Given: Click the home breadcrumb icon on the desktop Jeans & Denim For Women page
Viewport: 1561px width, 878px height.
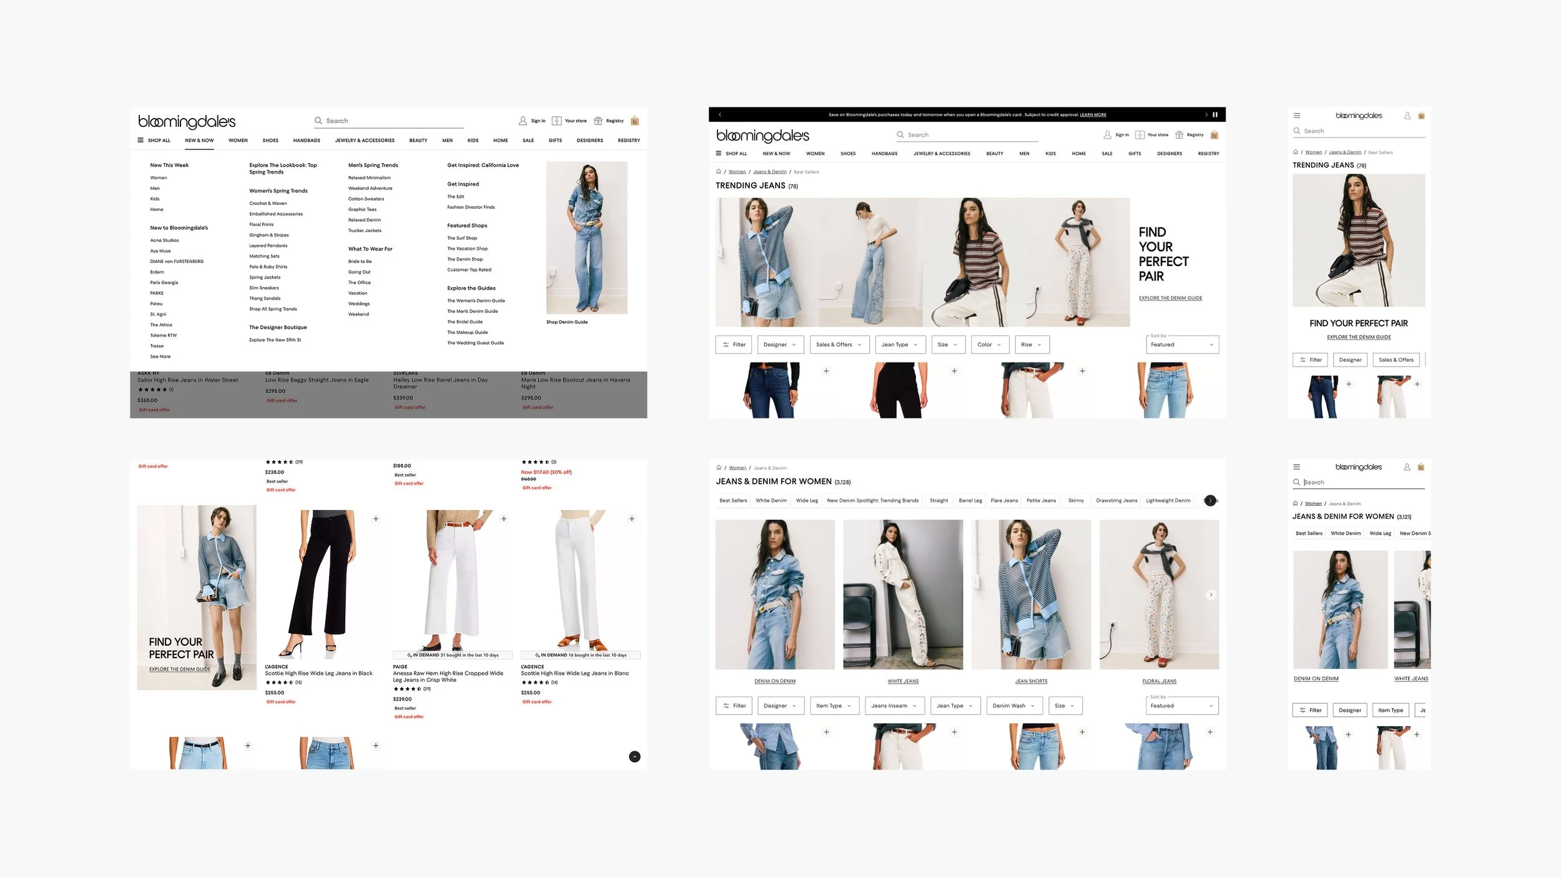Looking at the screenshot, I should tap(719, 468).
